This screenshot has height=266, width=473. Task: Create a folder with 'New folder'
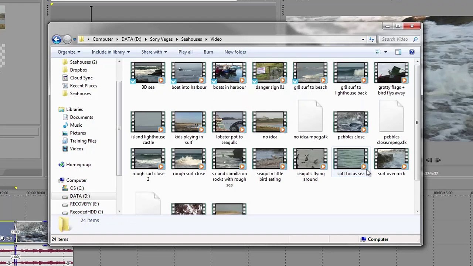point(235,52)
